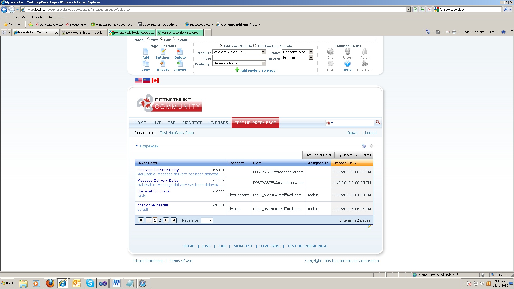The width and height of the screenshot is (514, 289).
Task: Open Firefox from the taskbar
Action: point(50,283)
